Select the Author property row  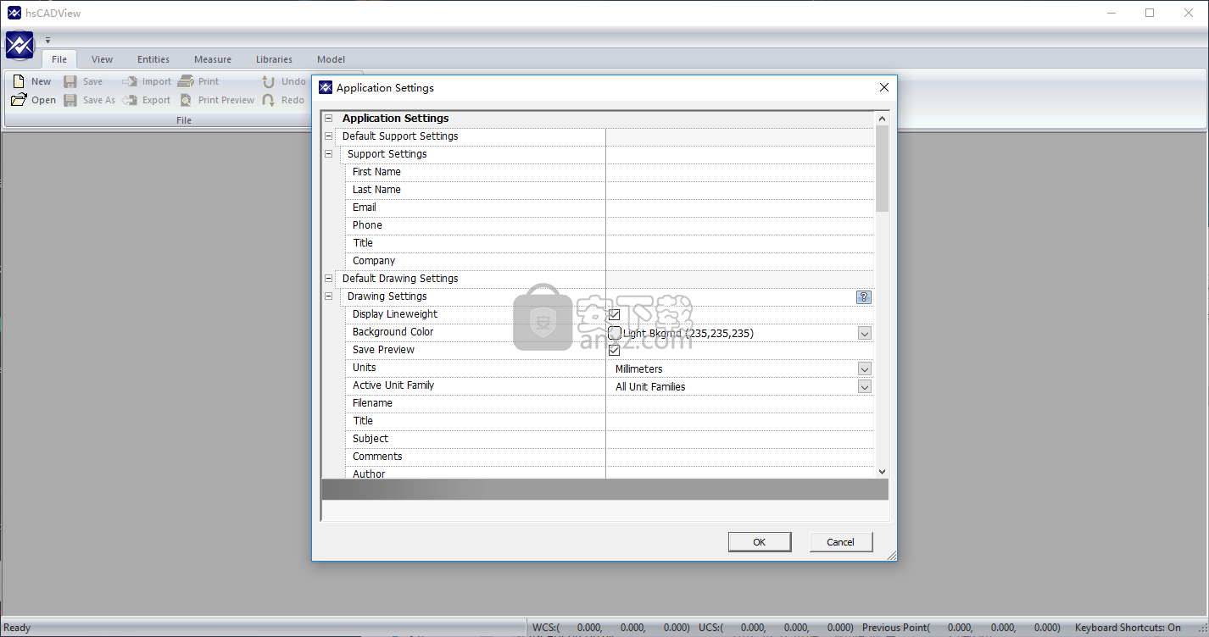[x=609, y=474]
